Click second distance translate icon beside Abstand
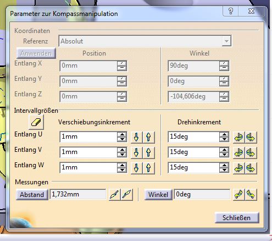Screen dimensions: 272x241 tap(127, 194)
